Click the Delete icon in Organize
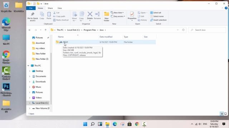Screen dimensions: 229x128 90,14
